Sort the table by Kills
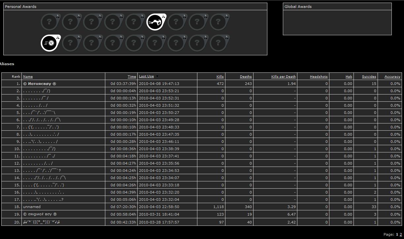The height and width of the screenshot is (239, 404). (220, 77)
